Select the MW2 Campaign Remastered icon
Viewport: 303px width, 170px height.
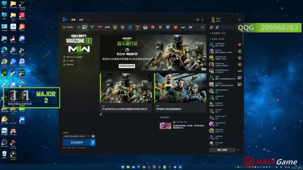(x=183, y=27)
